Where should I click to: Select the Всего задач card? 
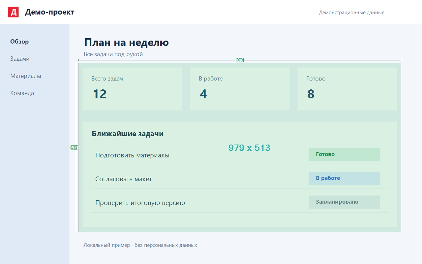[x=132, y=89]
